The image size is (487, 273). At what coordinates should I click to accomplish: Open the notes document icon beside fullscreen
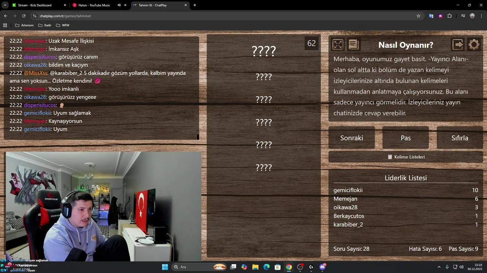click(x=353, y=45)
